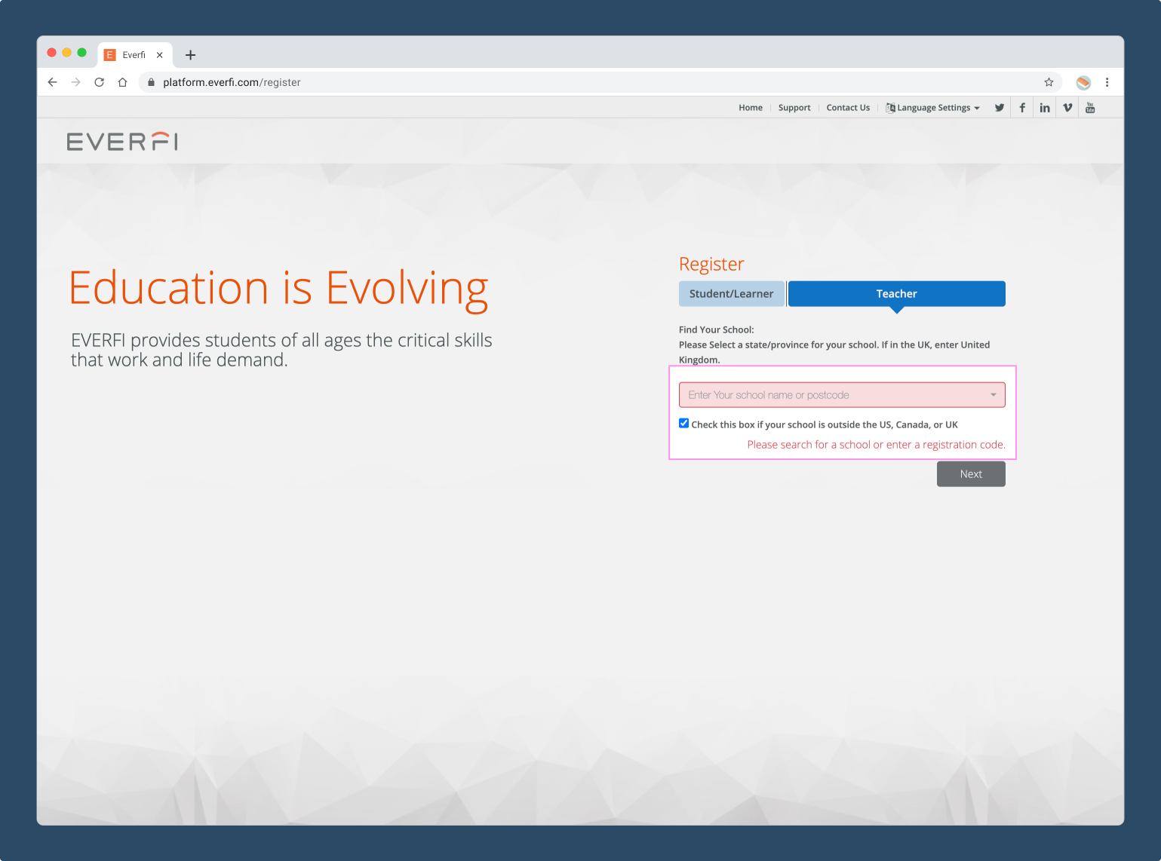Select the Everfi browser tab

(x=134, y=55)
